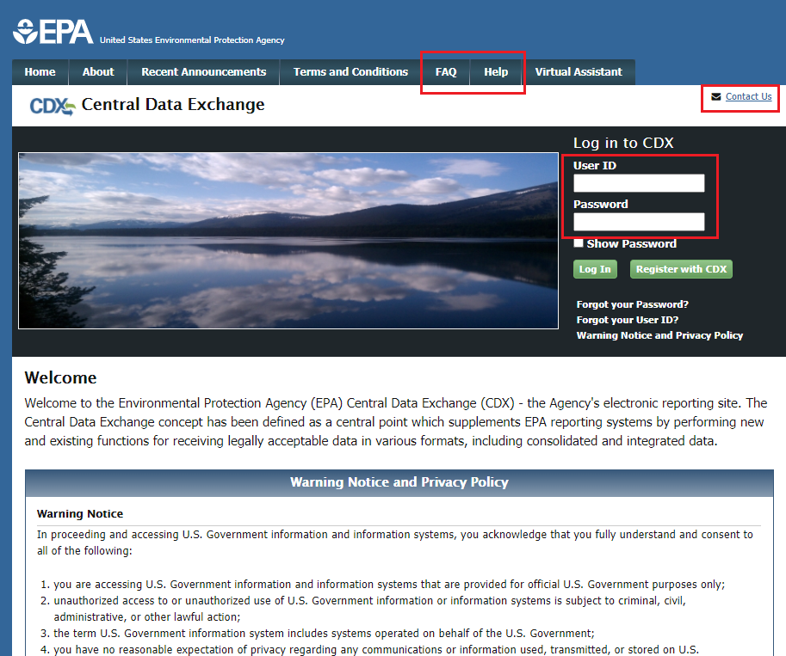This screenshot has height=656, width=786.
Task: Focus the User ID input field
Action: pos(639,183)
